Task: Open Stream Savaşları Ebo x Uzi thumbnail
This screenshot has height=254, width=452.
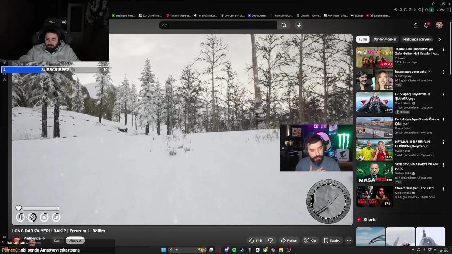Action: pyautogui.click(x=375, y=196)
